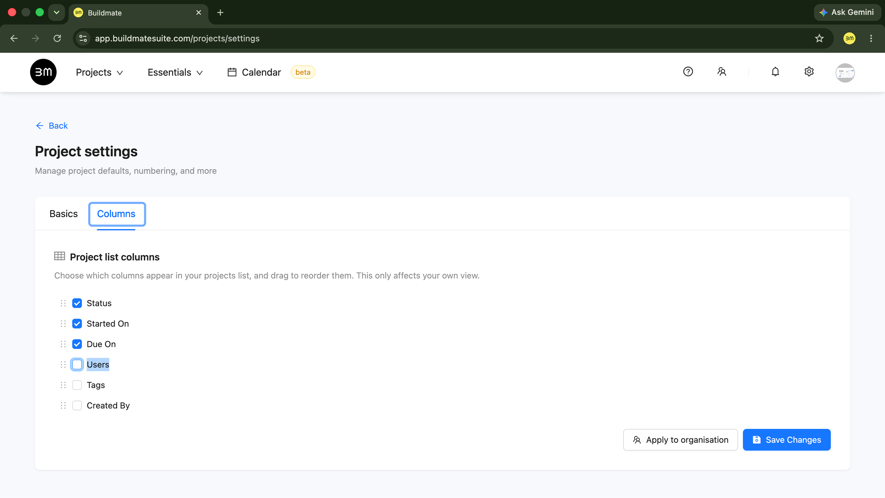Grab the drag handle for Status row
Viewport: 885px width, 498px height.
point(63,303)
